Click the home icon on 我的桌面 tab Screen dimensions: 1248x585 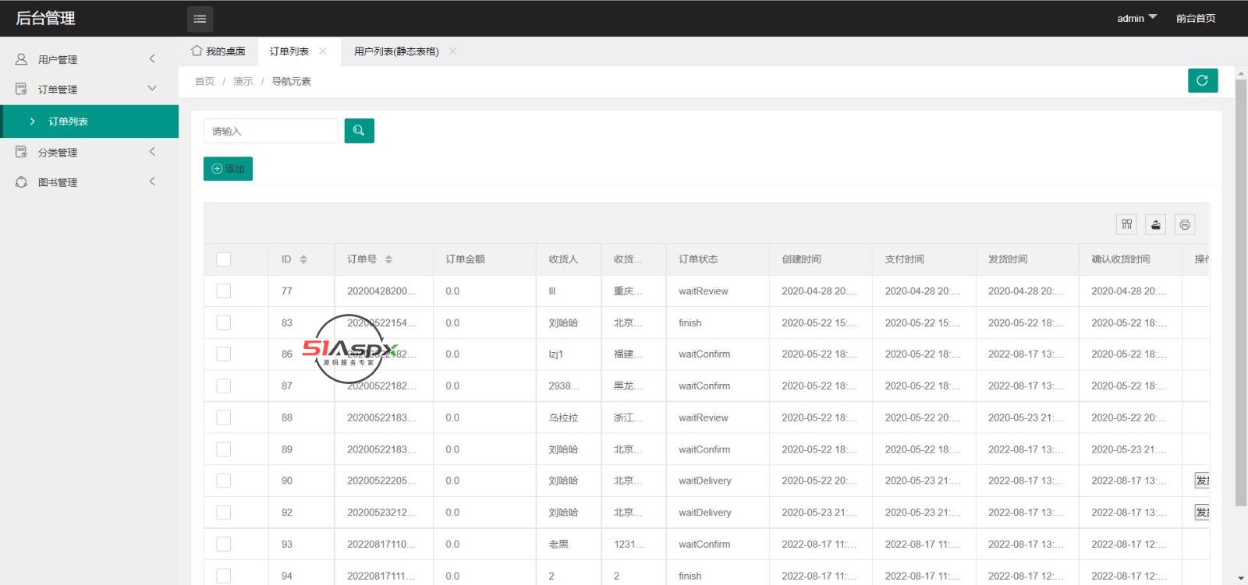tap(197, 51)
